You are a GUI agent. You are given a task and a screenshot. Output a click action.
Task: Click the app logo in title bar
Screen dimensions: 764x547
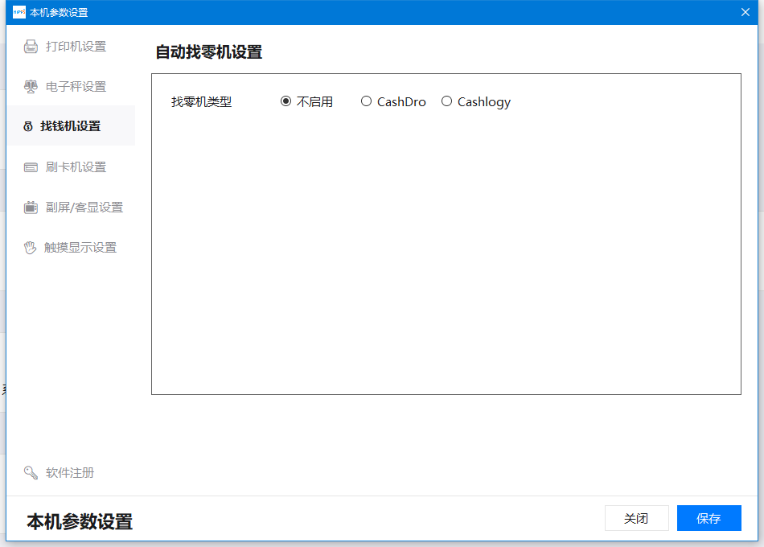[19, 12]
